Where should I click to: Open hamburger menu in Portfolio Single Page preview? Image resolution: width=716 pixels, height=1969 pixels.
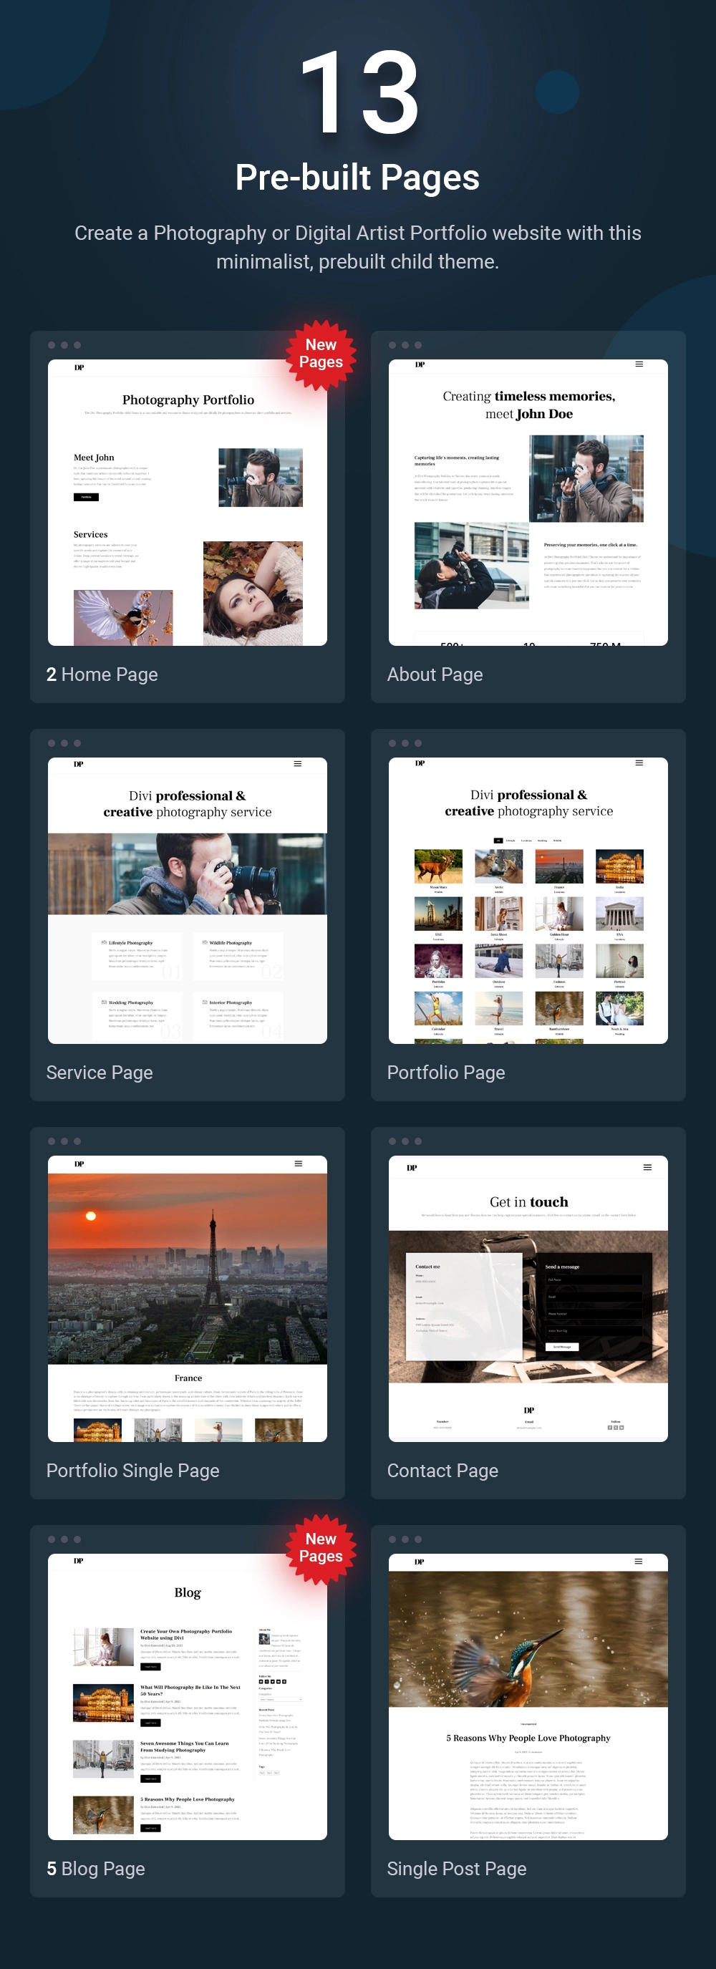pos(298,1163)
